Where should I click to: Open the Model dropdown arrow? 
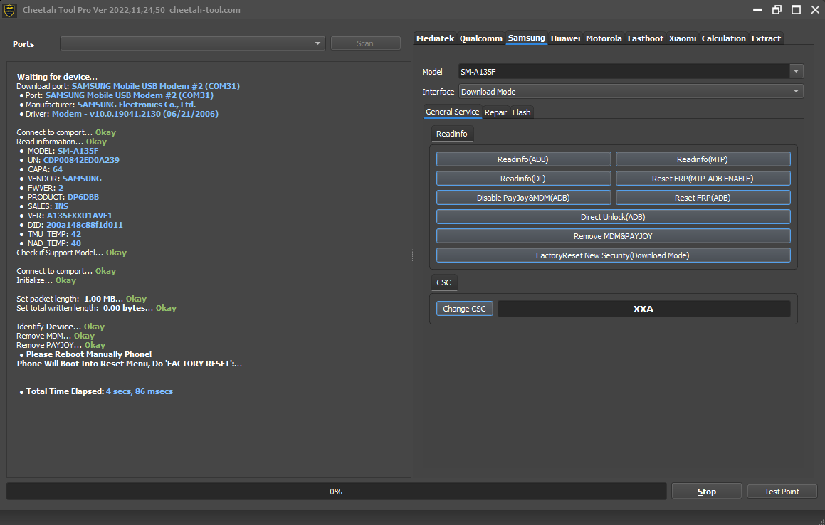pyautogui.click(x=796, y=72)
